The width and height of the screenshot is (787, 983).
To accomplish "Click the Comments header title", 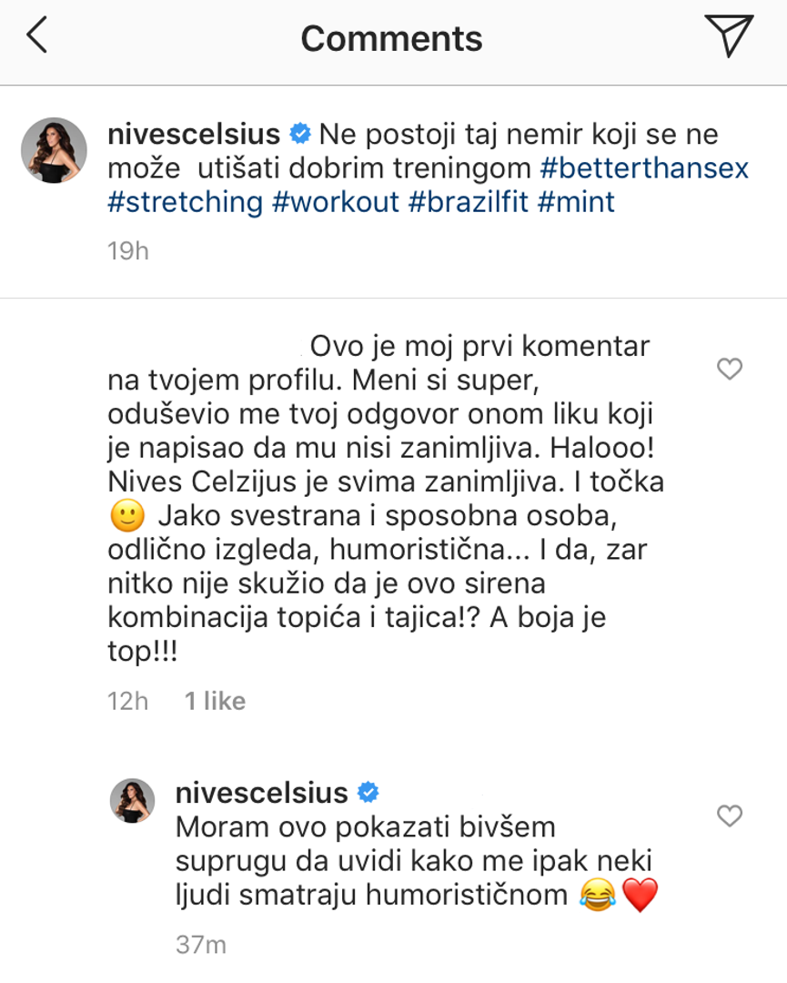I will point(391,38).
